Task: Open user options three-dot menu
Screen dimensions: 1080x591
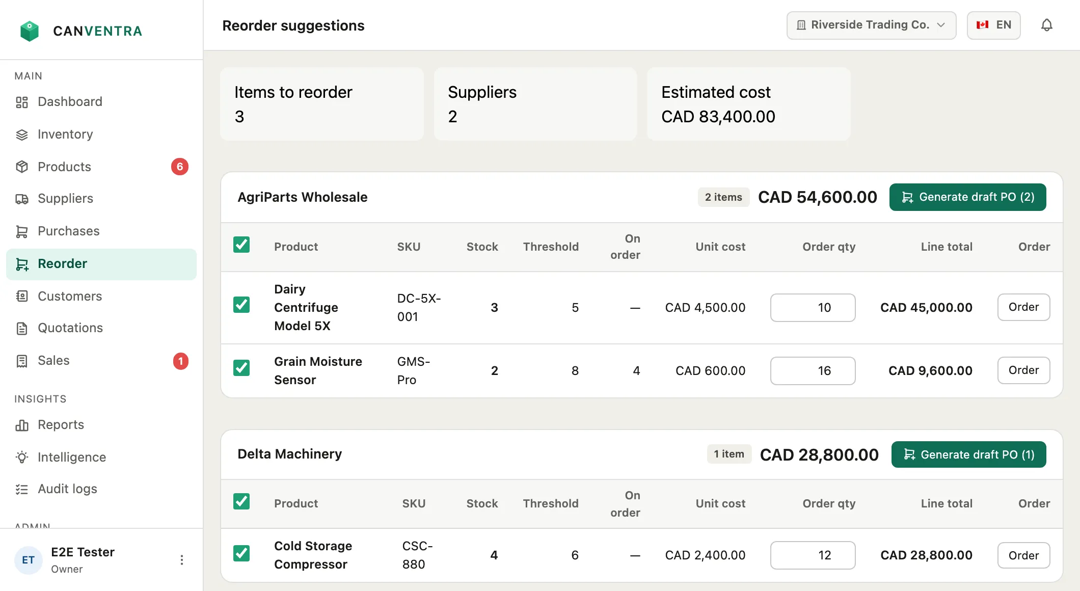Action: [182, 560]
